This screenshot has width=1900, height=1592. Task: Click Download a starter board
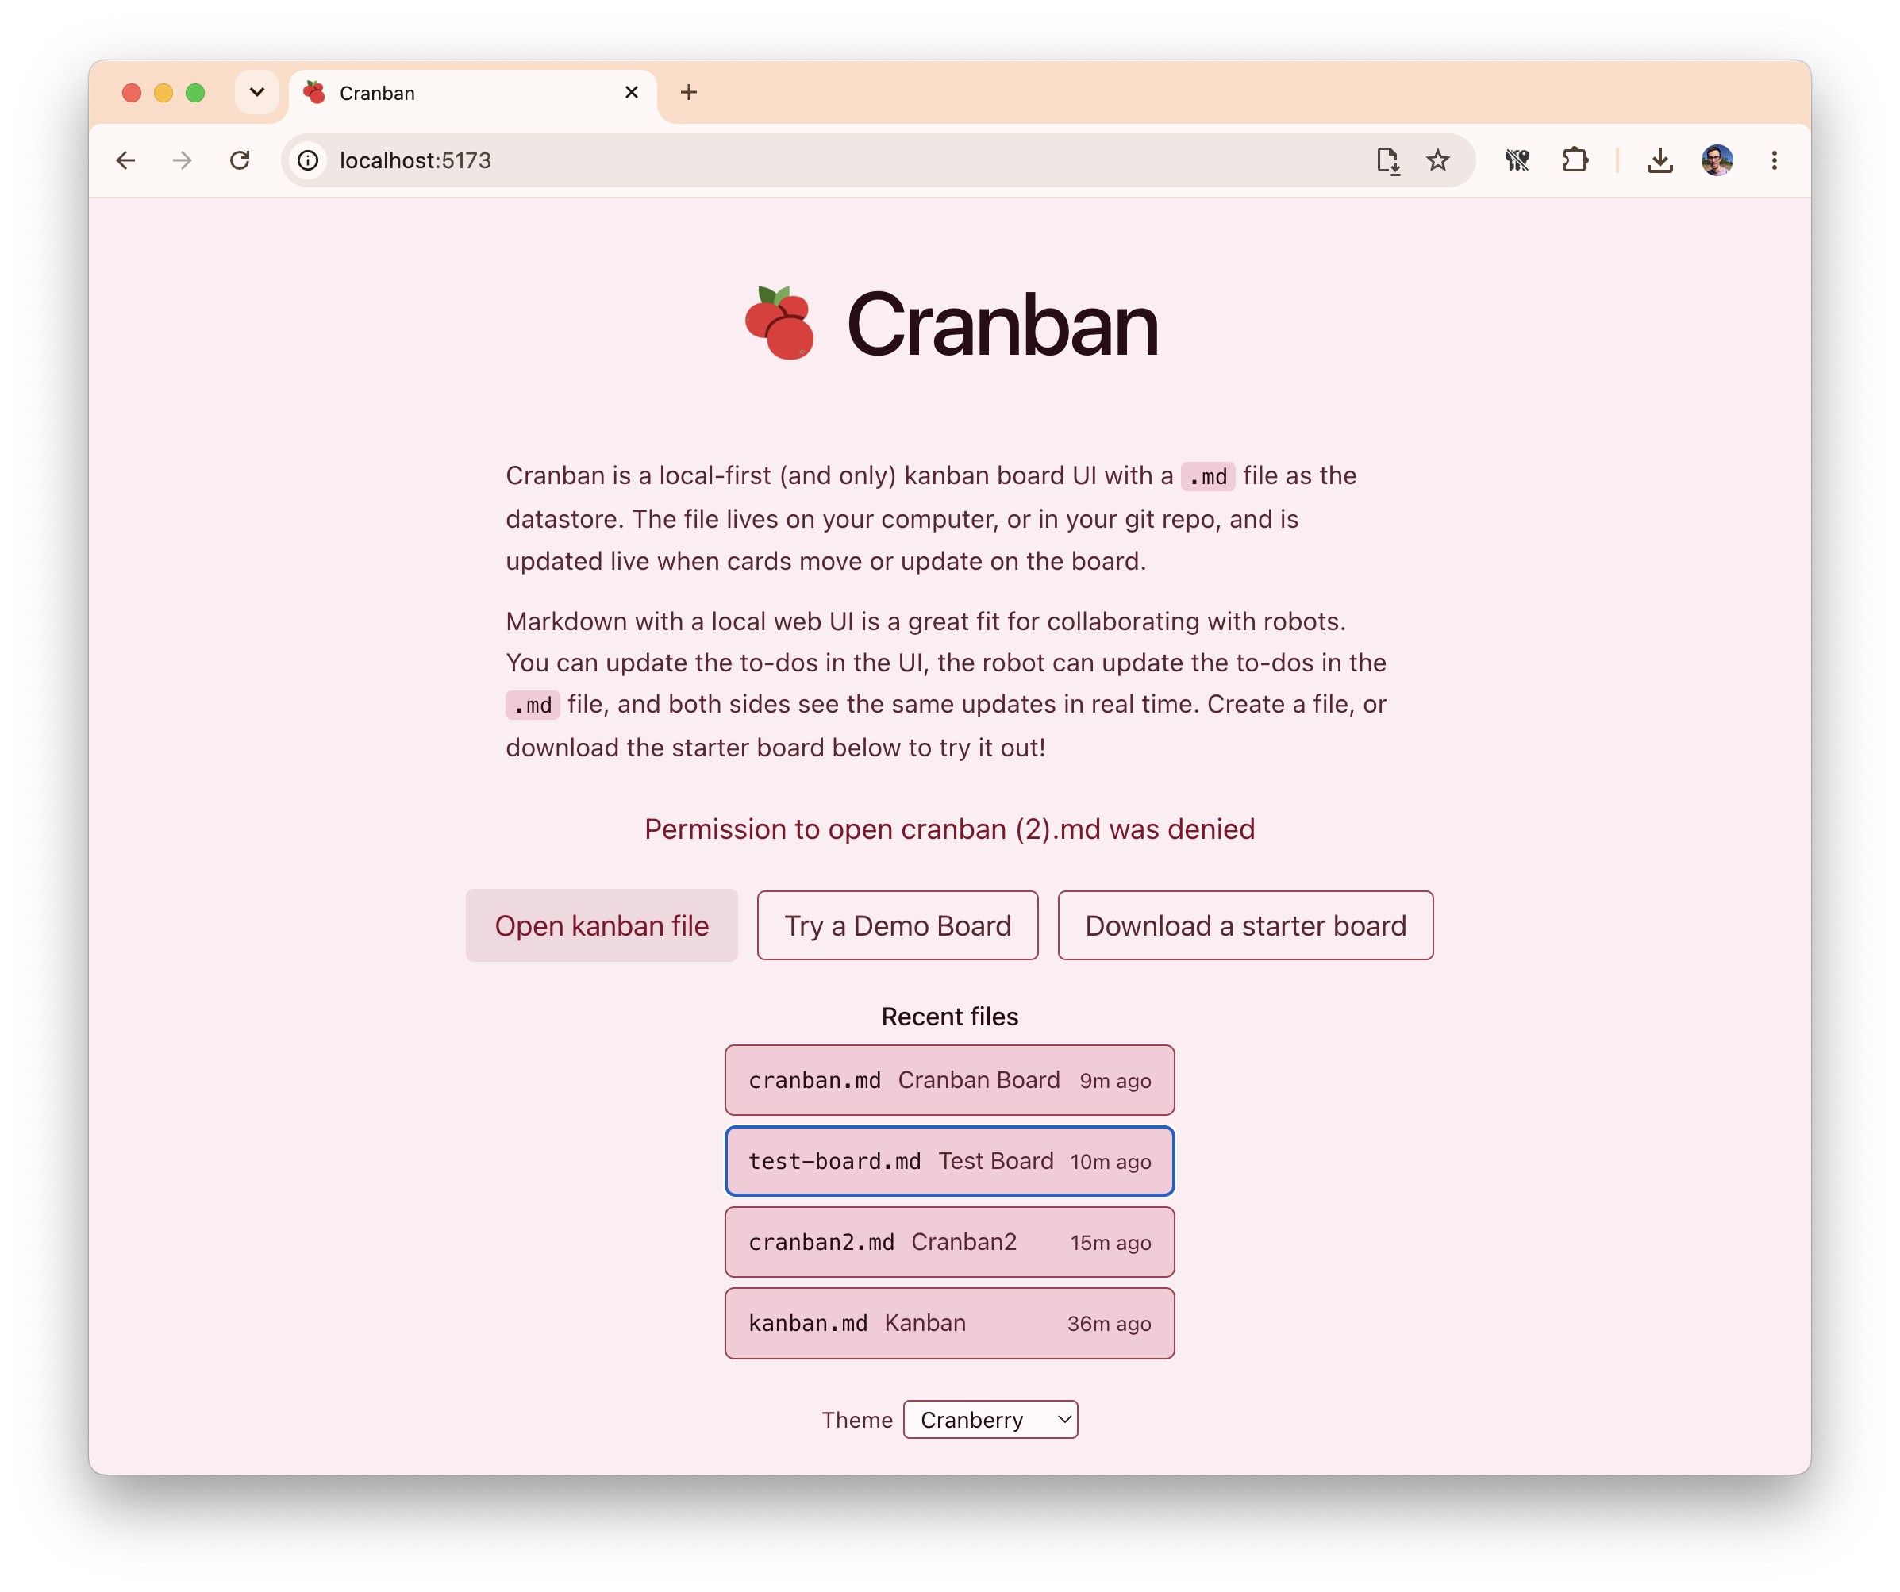click(x=1245, y=925)
